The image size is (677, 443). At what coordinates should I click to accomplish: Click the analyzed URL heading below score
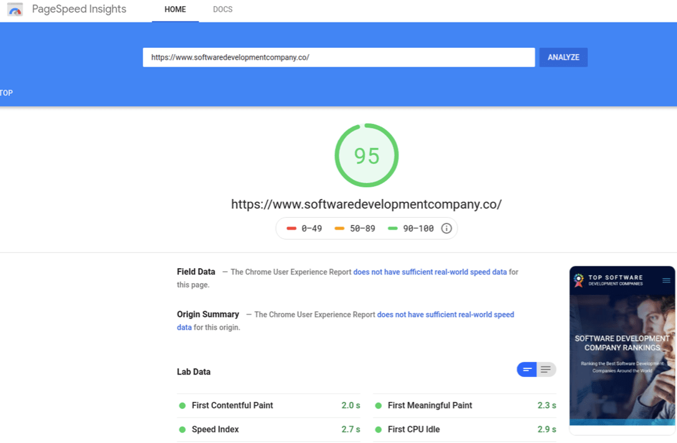coord(367,204)
